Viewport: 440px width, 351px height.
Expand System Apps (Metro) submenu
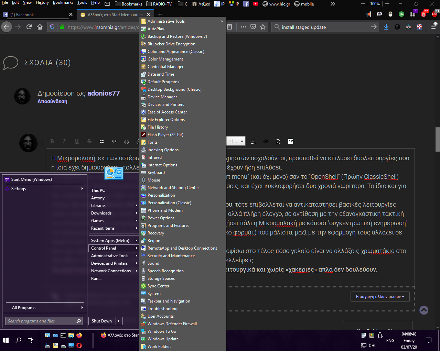(x=137, y=241)
